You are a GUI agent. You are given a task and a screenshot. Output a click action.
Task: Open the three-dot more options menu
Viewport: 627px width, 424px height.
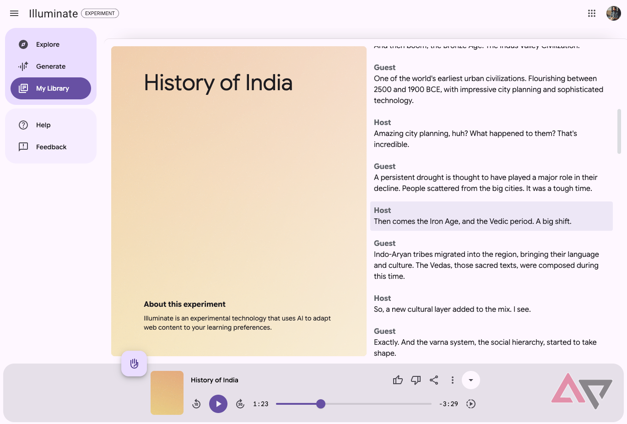coord(452,380)
